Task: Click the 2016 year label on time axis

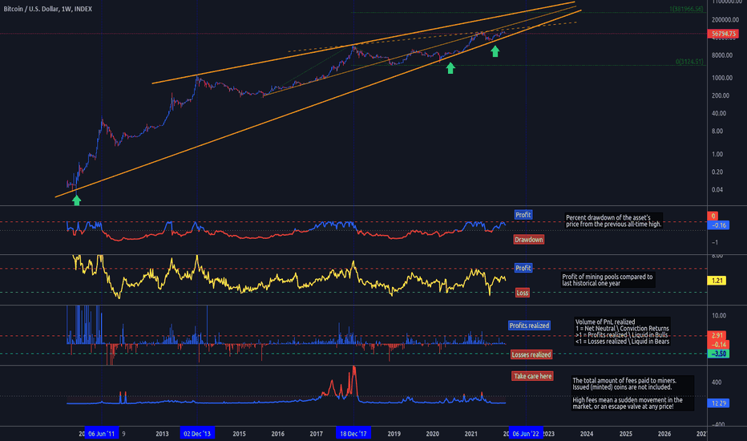Action: pos(278,434)
